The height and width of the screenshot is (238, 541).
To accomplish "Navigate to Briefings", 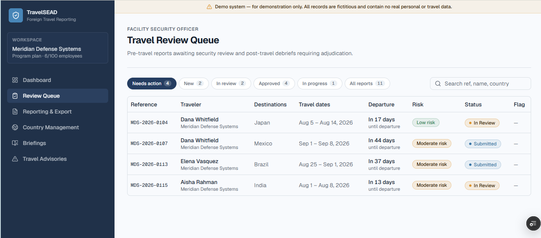I will coord(58,143).
